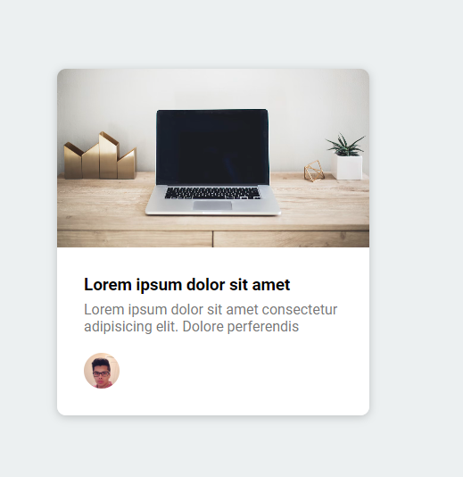Click the white square plant pot
Image resolution: width=463 pixels, height=477 pixels.
click(347, 167)
